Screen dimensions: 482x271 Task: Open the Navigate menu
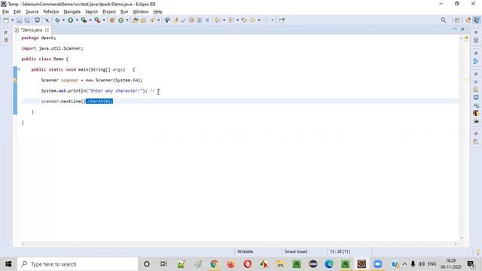point(72,12)
